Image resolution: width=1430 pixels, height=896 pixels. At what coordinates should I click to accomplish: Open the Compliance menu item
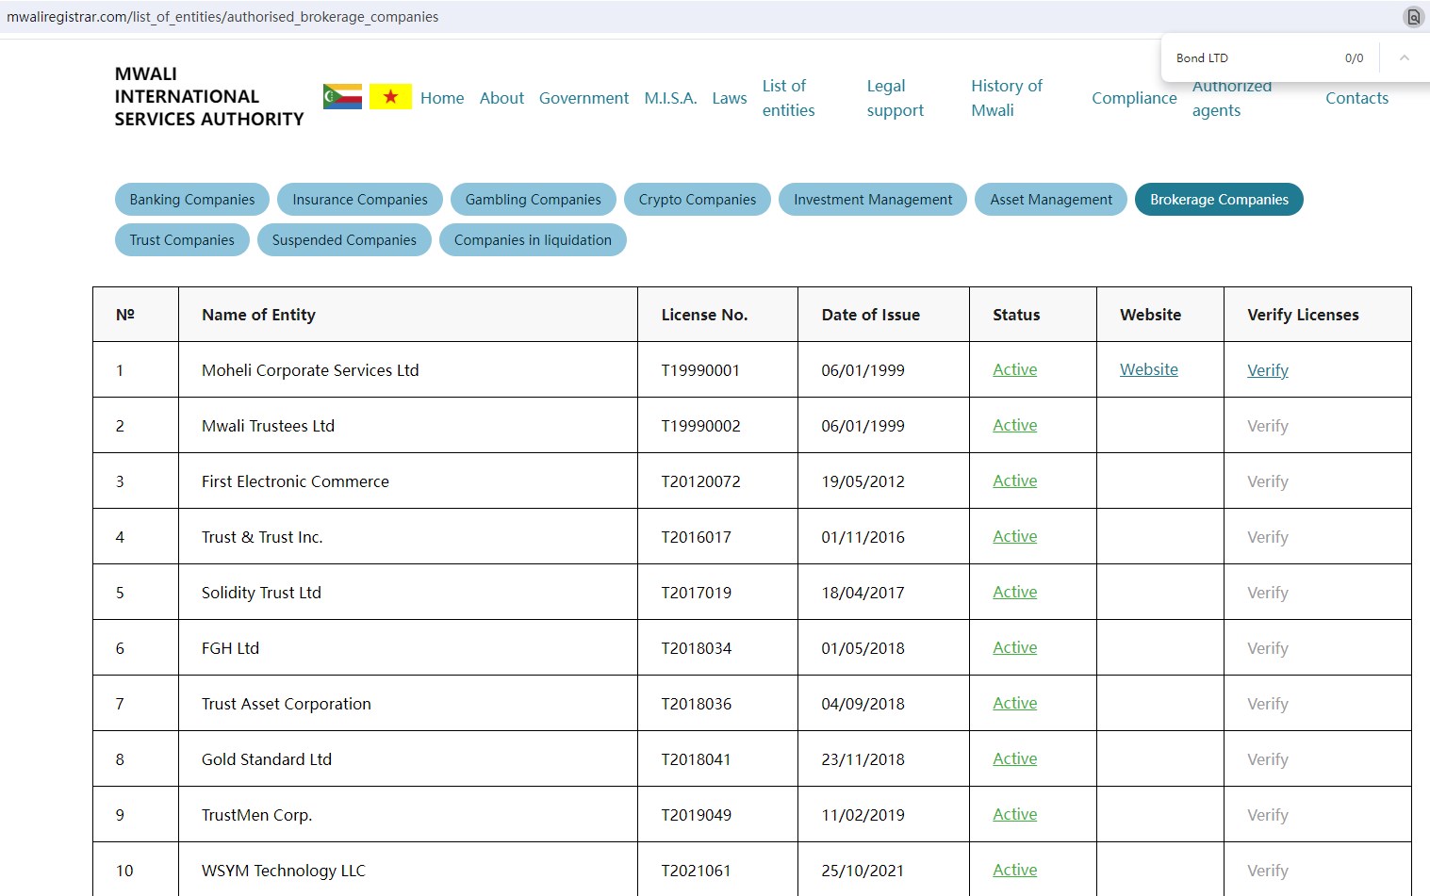[x=1134, y=98]
